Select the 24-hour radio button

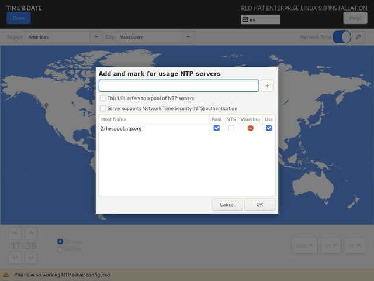pos(60,242)
